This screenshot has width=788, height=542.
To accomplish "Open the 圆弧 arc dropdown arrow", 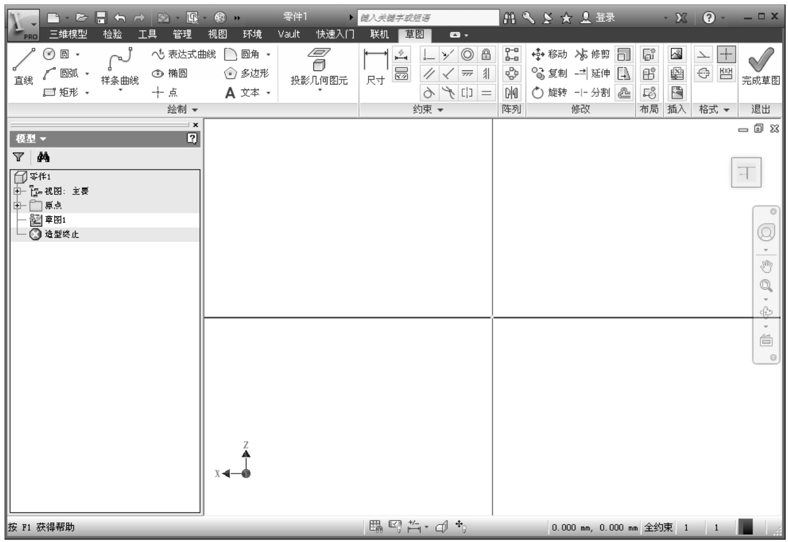I will [87, 74].
